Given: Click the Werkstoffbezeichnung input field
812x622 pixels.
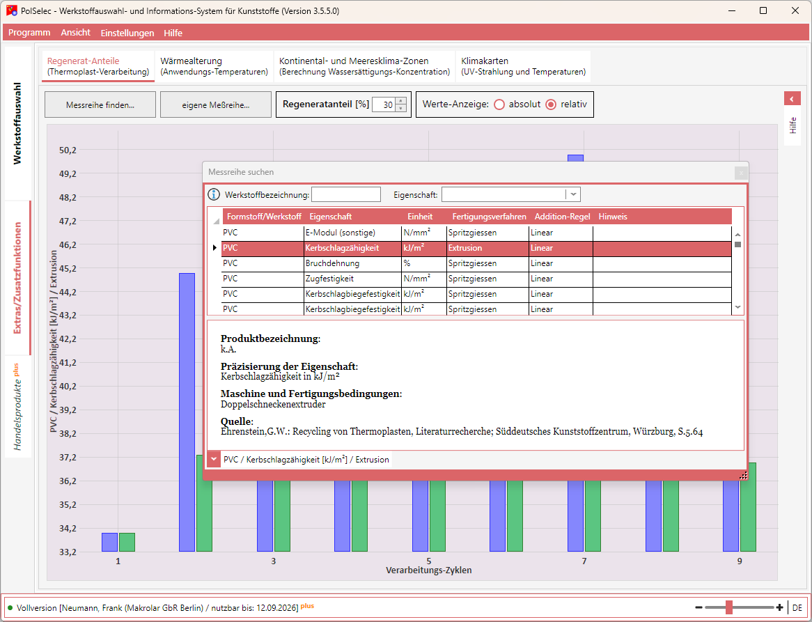Looking at the screenshot, I should click(346, 195).
